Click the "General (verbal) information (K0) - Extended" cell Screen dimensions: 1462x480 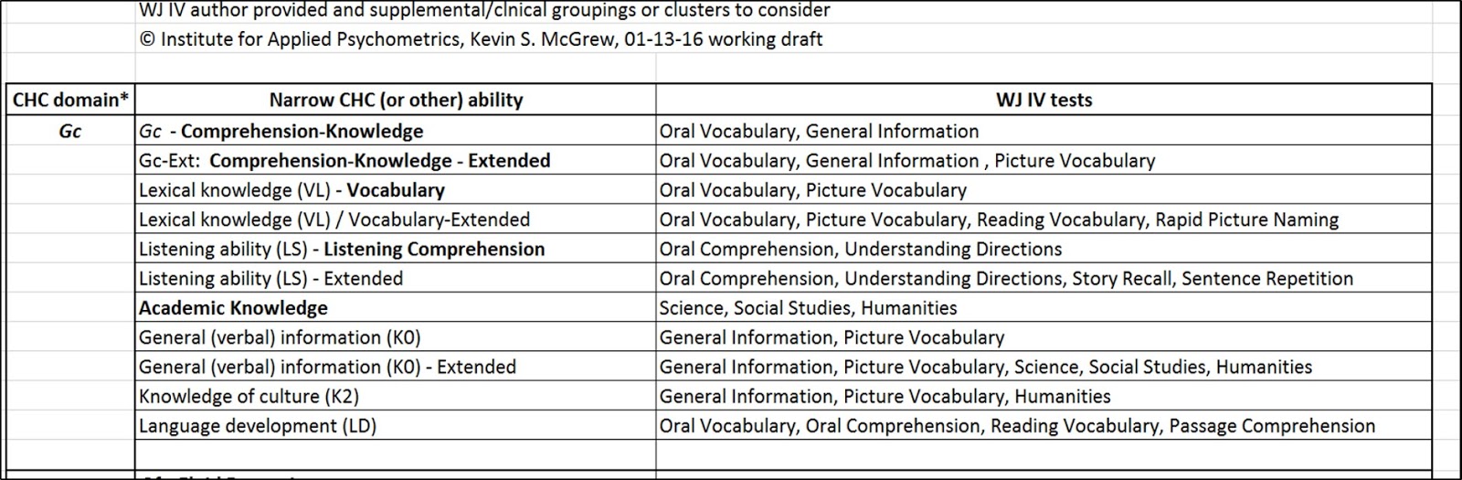pyautogui.click(x=327, y=367)
